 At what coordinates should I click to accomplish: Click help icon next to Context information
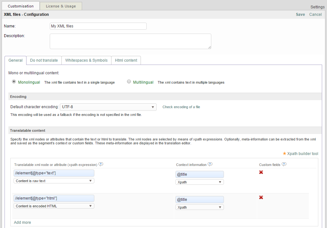tap(210, 164)
